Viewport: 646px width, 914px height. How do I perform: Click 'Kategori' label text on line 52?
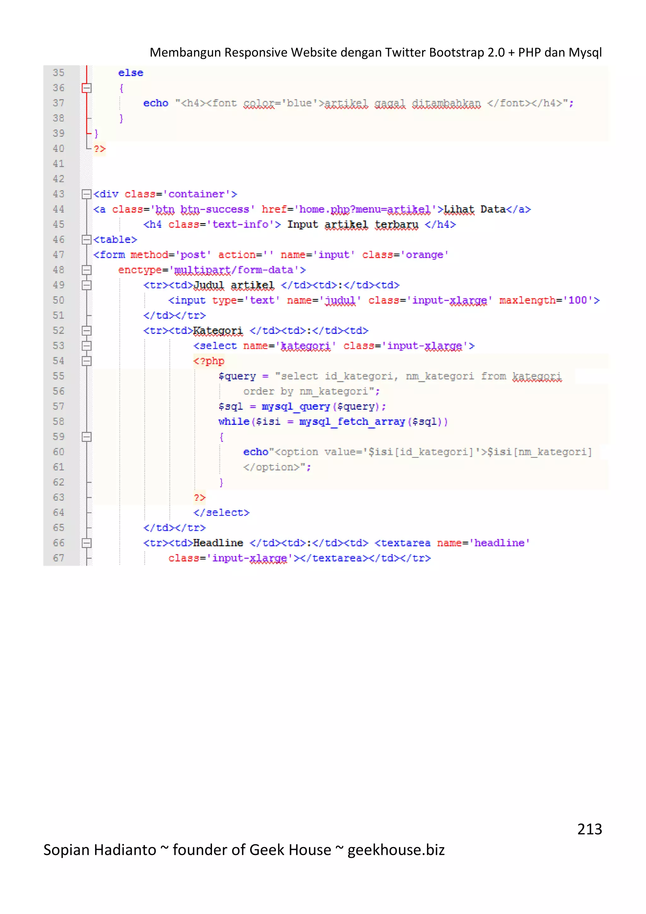click(218, 331)
